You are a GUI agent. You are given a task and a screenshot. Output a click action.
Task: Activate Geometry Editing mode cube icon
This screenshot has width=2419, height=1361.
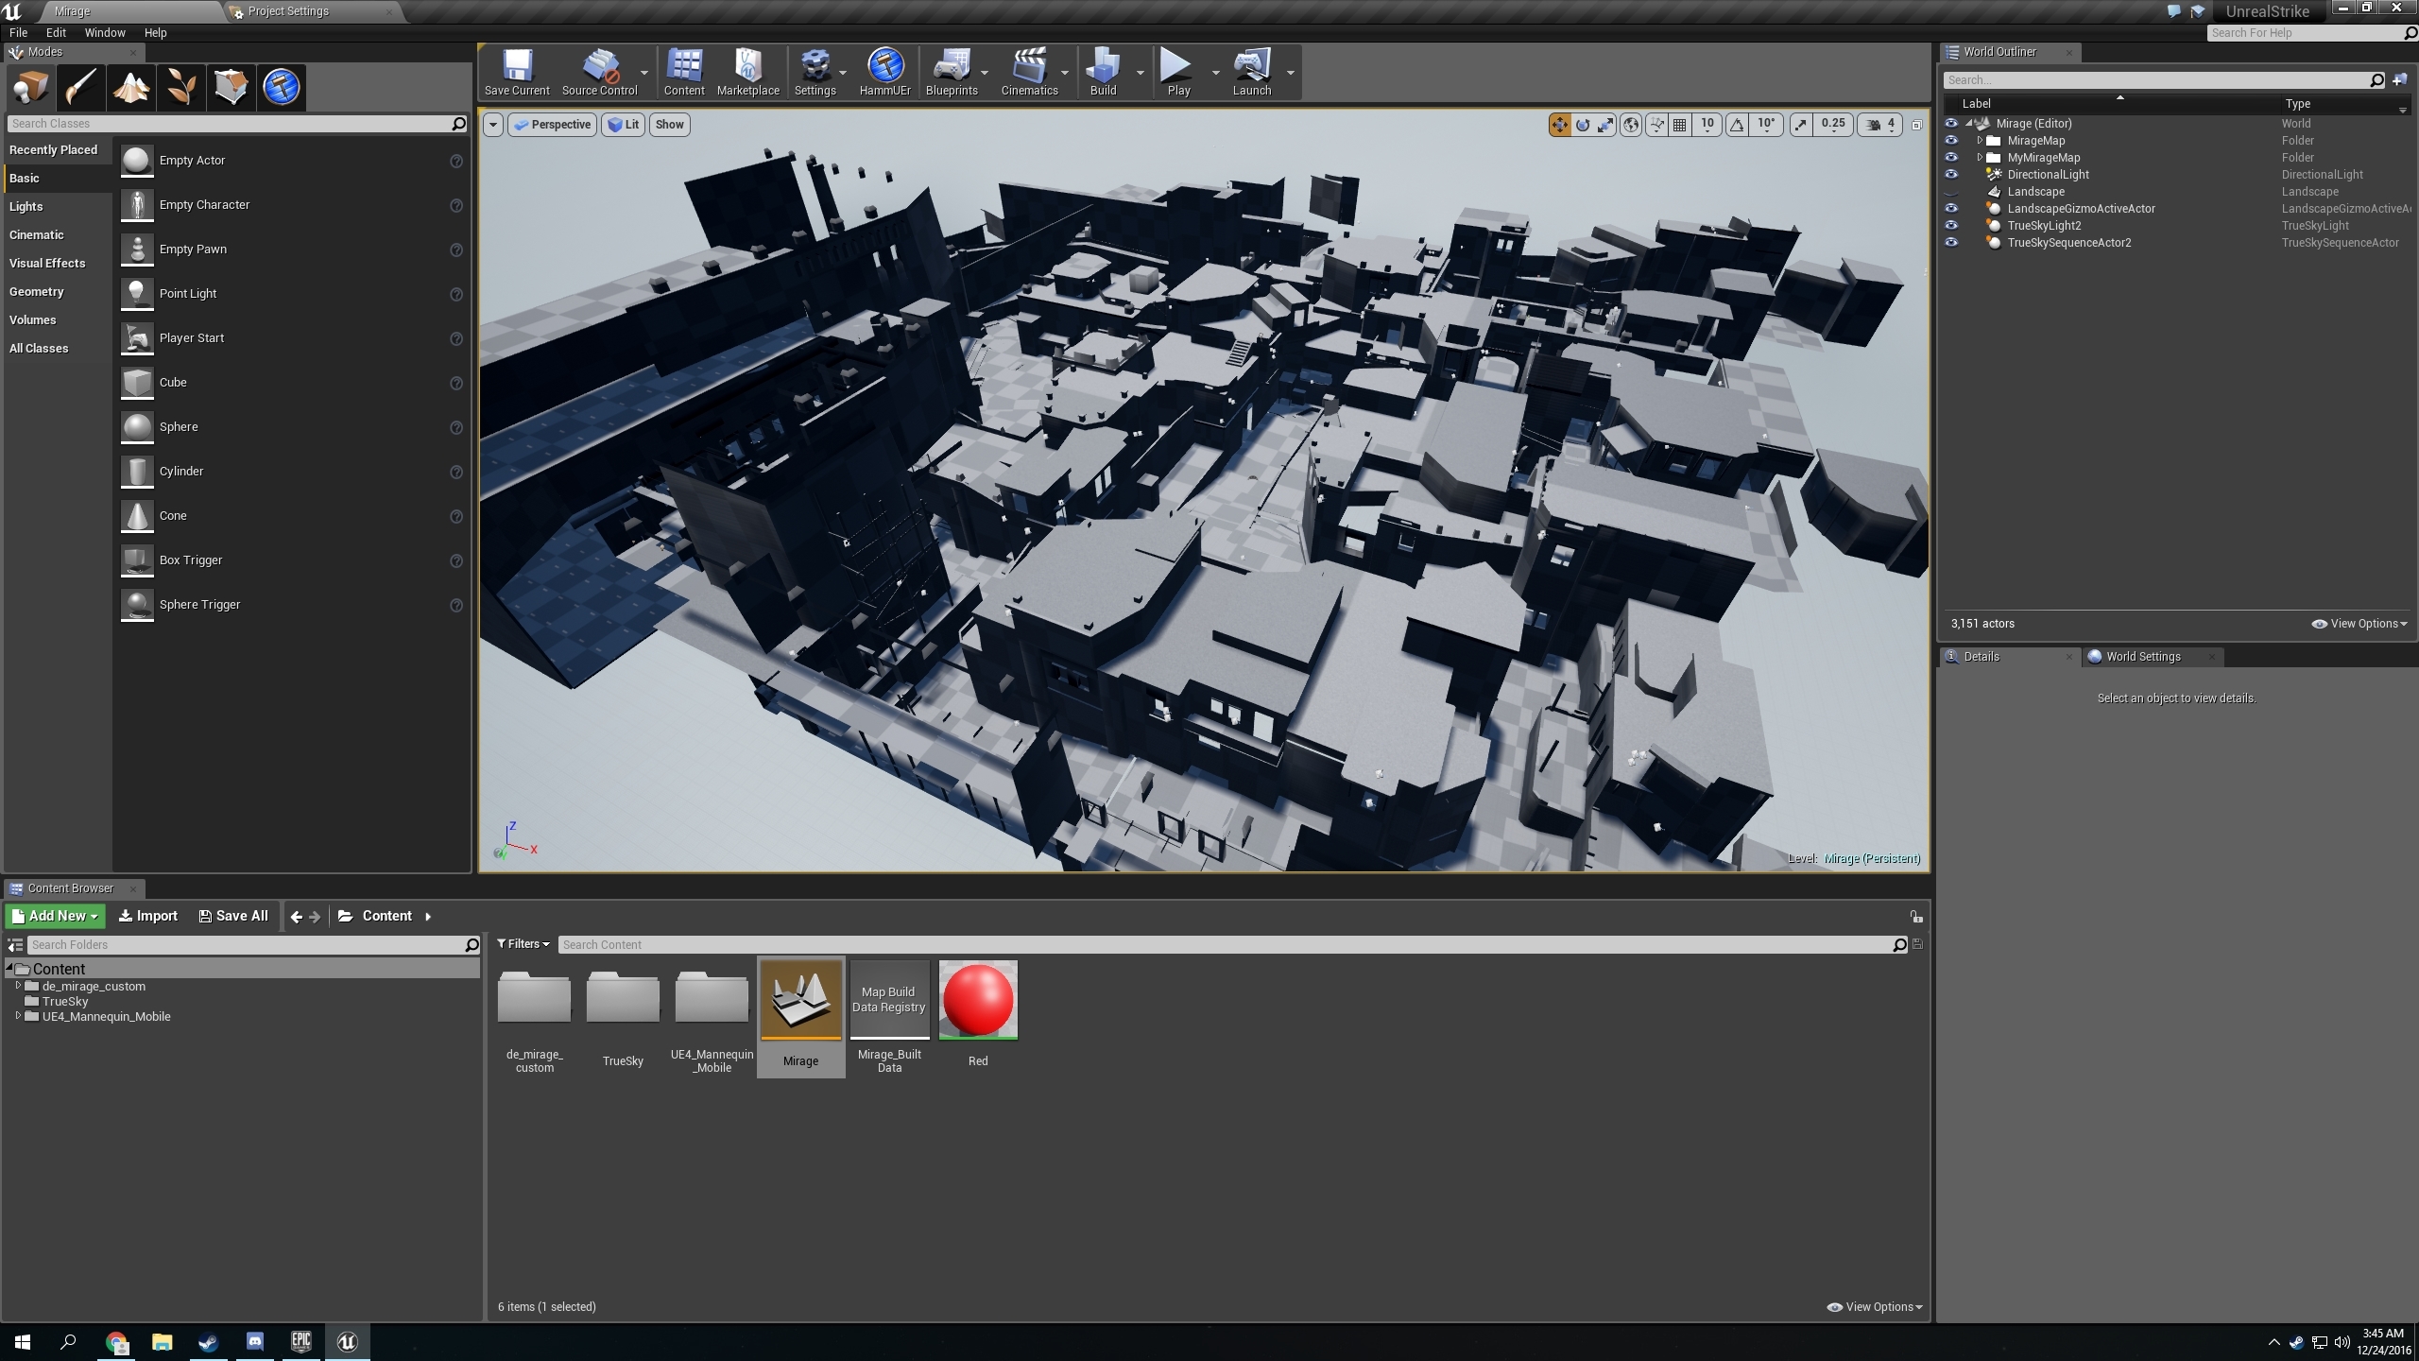232,87
